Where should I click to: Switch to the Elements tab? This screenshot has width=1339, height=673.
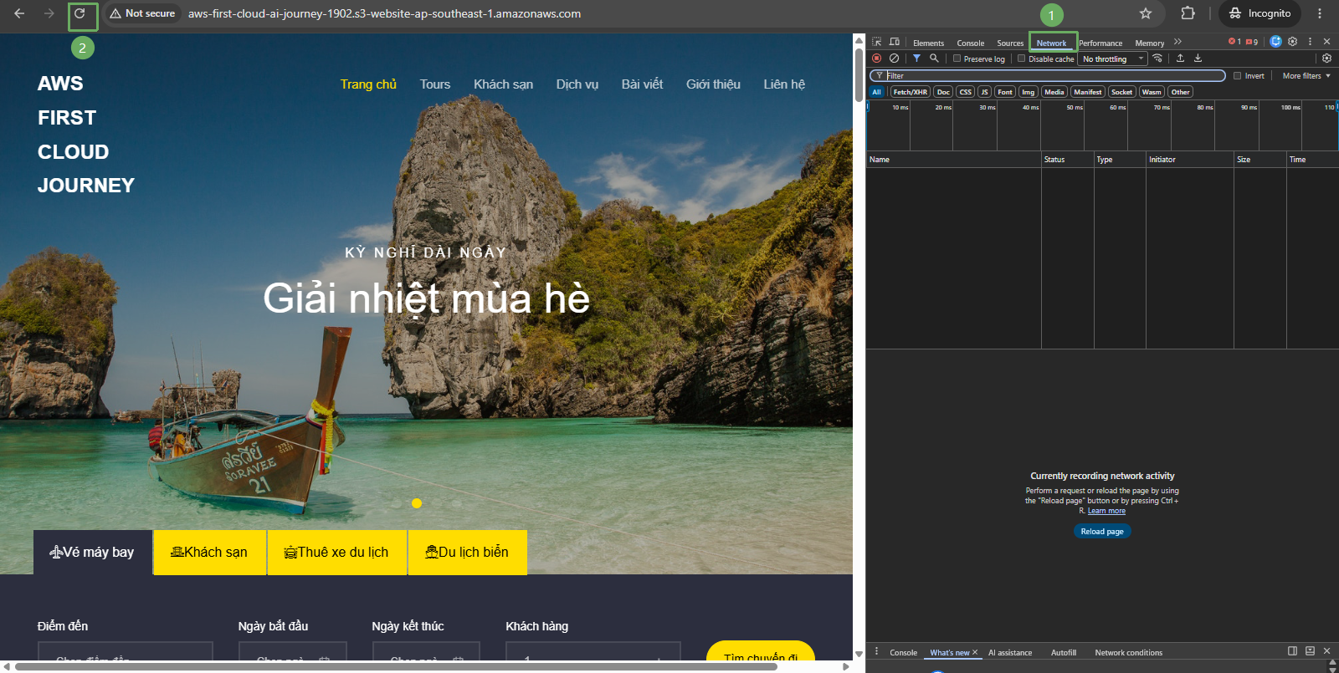[928, 43]
